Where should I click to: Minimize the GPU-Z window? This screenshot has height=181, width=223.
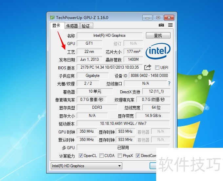[x=147, y=18]
